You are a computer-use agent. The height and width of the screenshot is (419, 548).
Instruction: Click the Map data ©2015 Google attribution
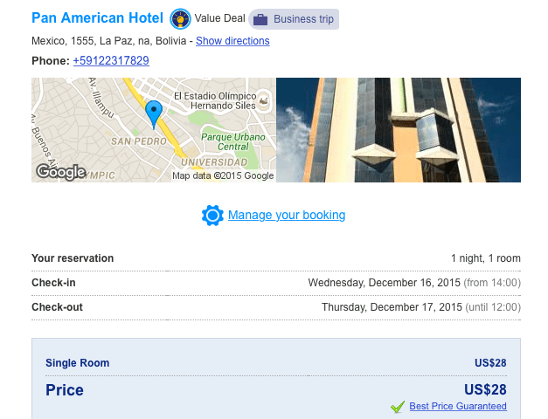pyautogui.click(x=223, y=175)
